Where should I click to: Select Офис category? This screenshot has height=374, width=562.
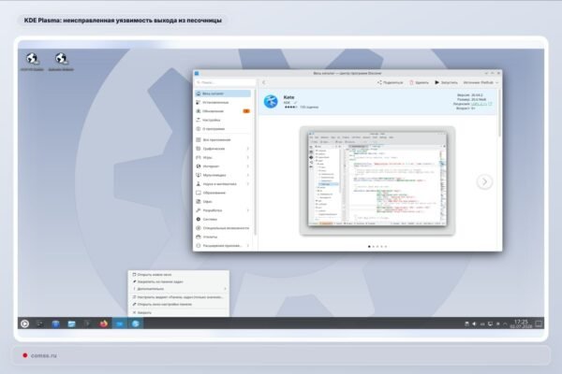223,202
